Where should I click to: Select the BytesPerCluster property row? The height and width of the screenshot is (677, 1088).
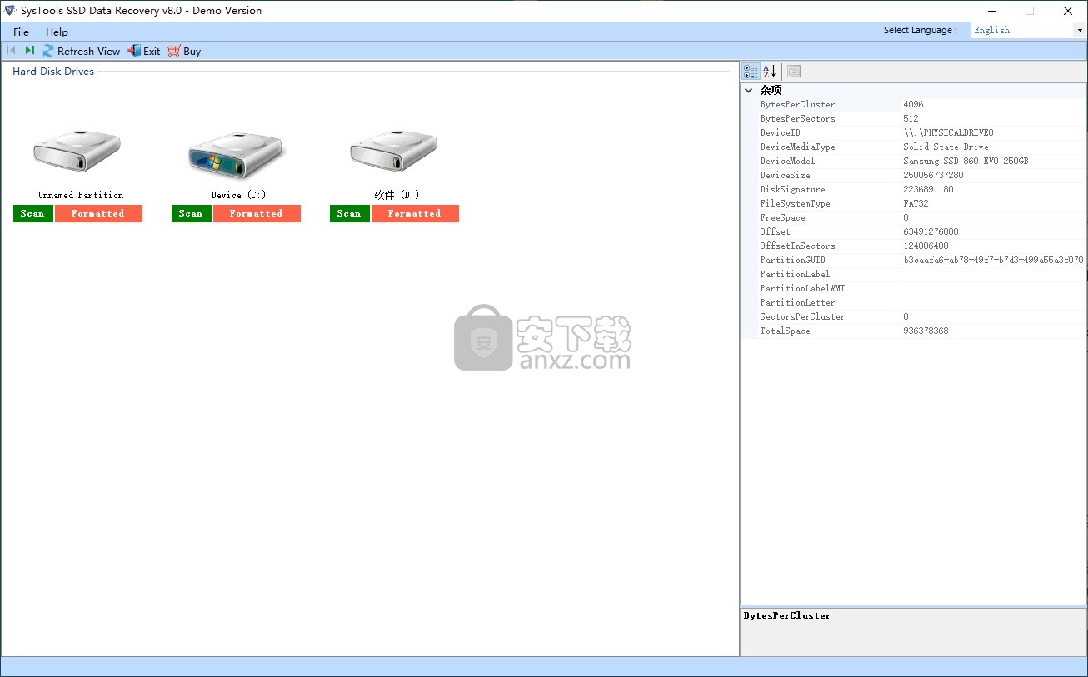(914, 105)
